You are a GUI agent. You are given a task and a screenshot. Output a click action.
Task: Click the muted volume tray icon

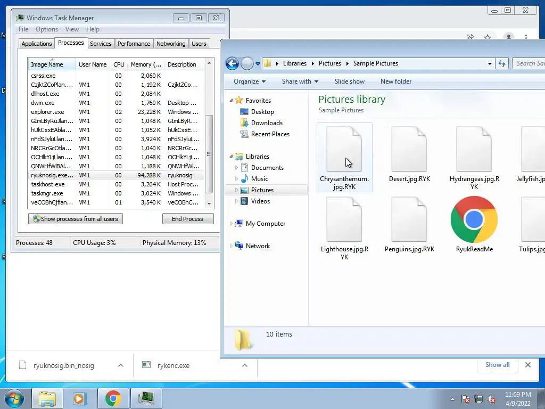(x=491, y=399)
